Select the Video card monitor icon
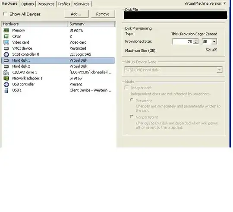 click(6, 42)
